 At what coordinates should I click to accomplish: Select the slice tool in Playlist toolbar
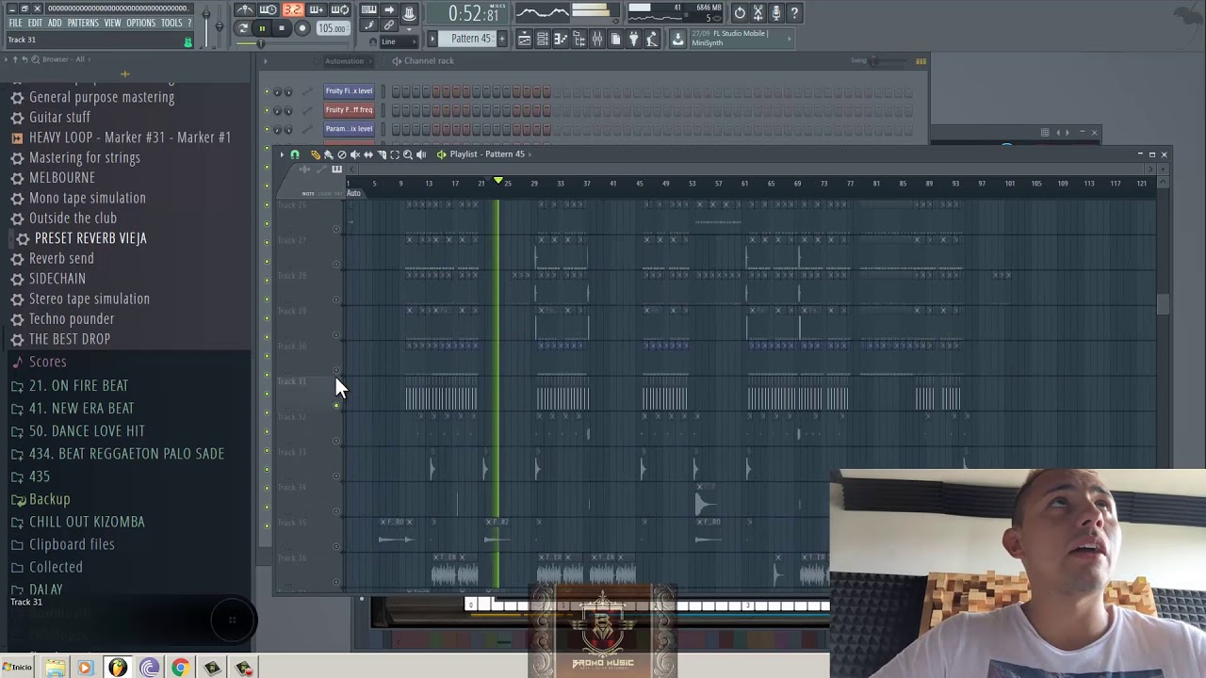click(x=382, y=154)
